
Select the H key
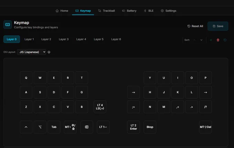point(150,92)
